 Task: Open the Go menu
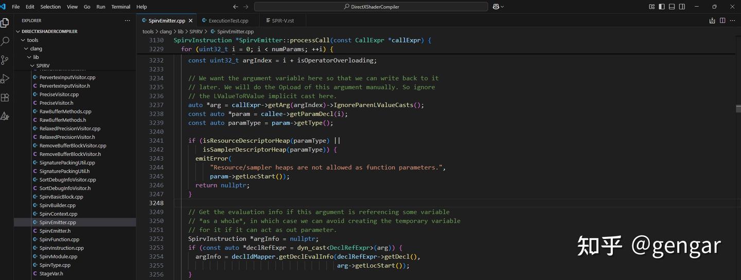point(87,7)
